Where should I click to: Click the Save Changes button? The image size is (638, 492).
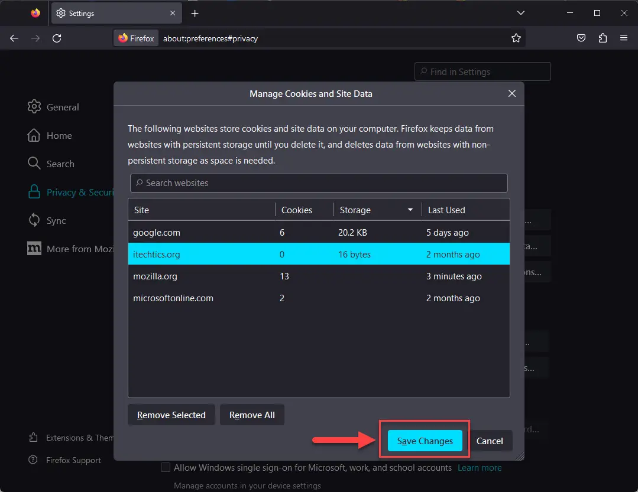425,441
